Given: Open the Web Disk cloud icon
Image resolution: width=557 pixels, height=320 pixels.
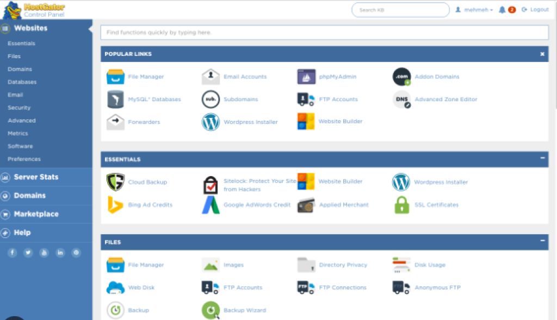Looking at the screenshot, I should tap(115, 288).
